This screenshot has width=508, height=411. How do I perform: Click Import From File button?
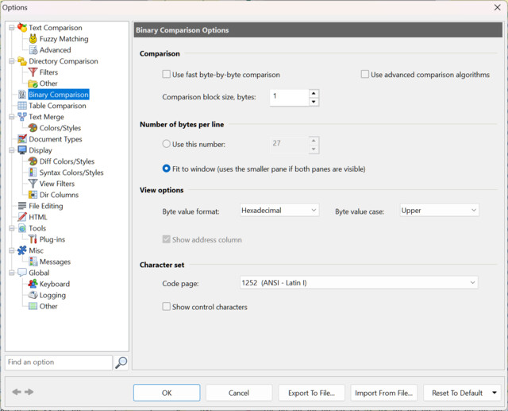[384, 393]
